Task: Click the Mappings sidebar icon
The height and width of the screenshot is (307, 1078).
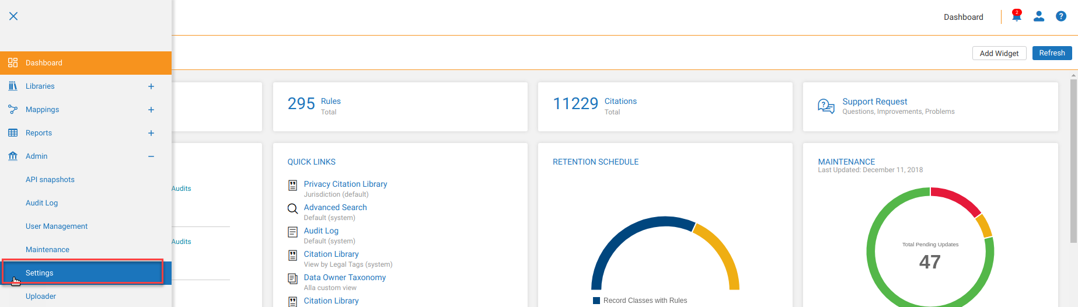Action: click(13, 109)
